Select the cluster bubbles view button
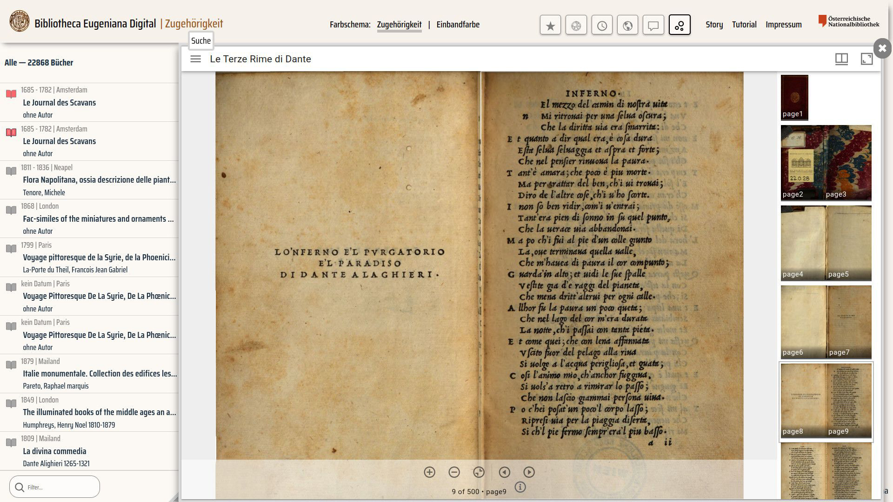This screenshot has height=502, width=893. (680, 25)
